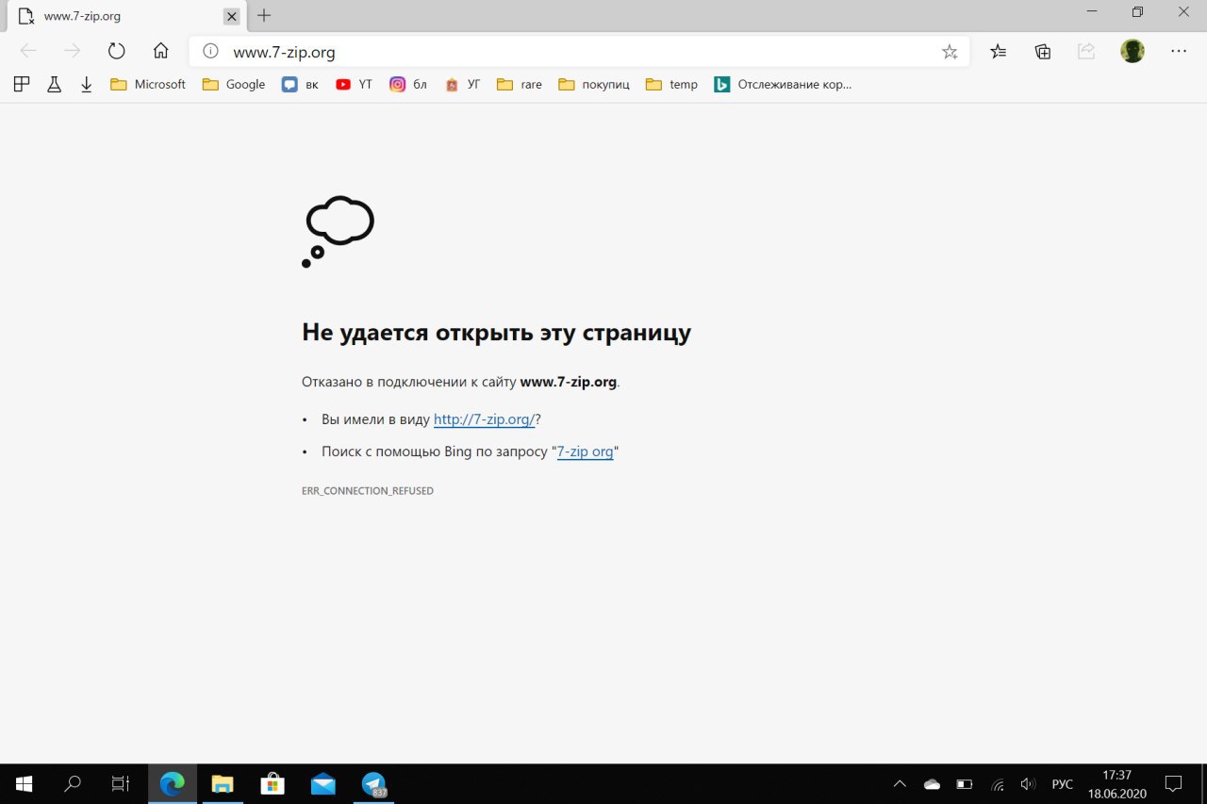Open the УГ bookmark
The width and height of the screenshot is (1207, 804).
tap(462, 84)
